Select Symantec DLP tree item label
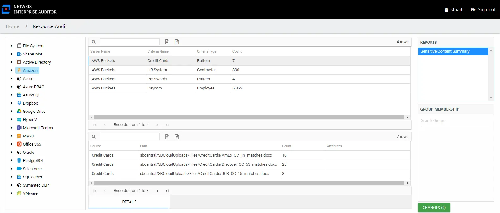Image resolution: width=500 pixels, height=213 pixels. (36, 185)
